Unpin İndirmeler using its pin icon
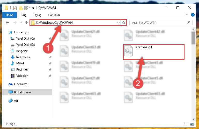The width and height of the screenshot is (199, 129). (50, 57)
